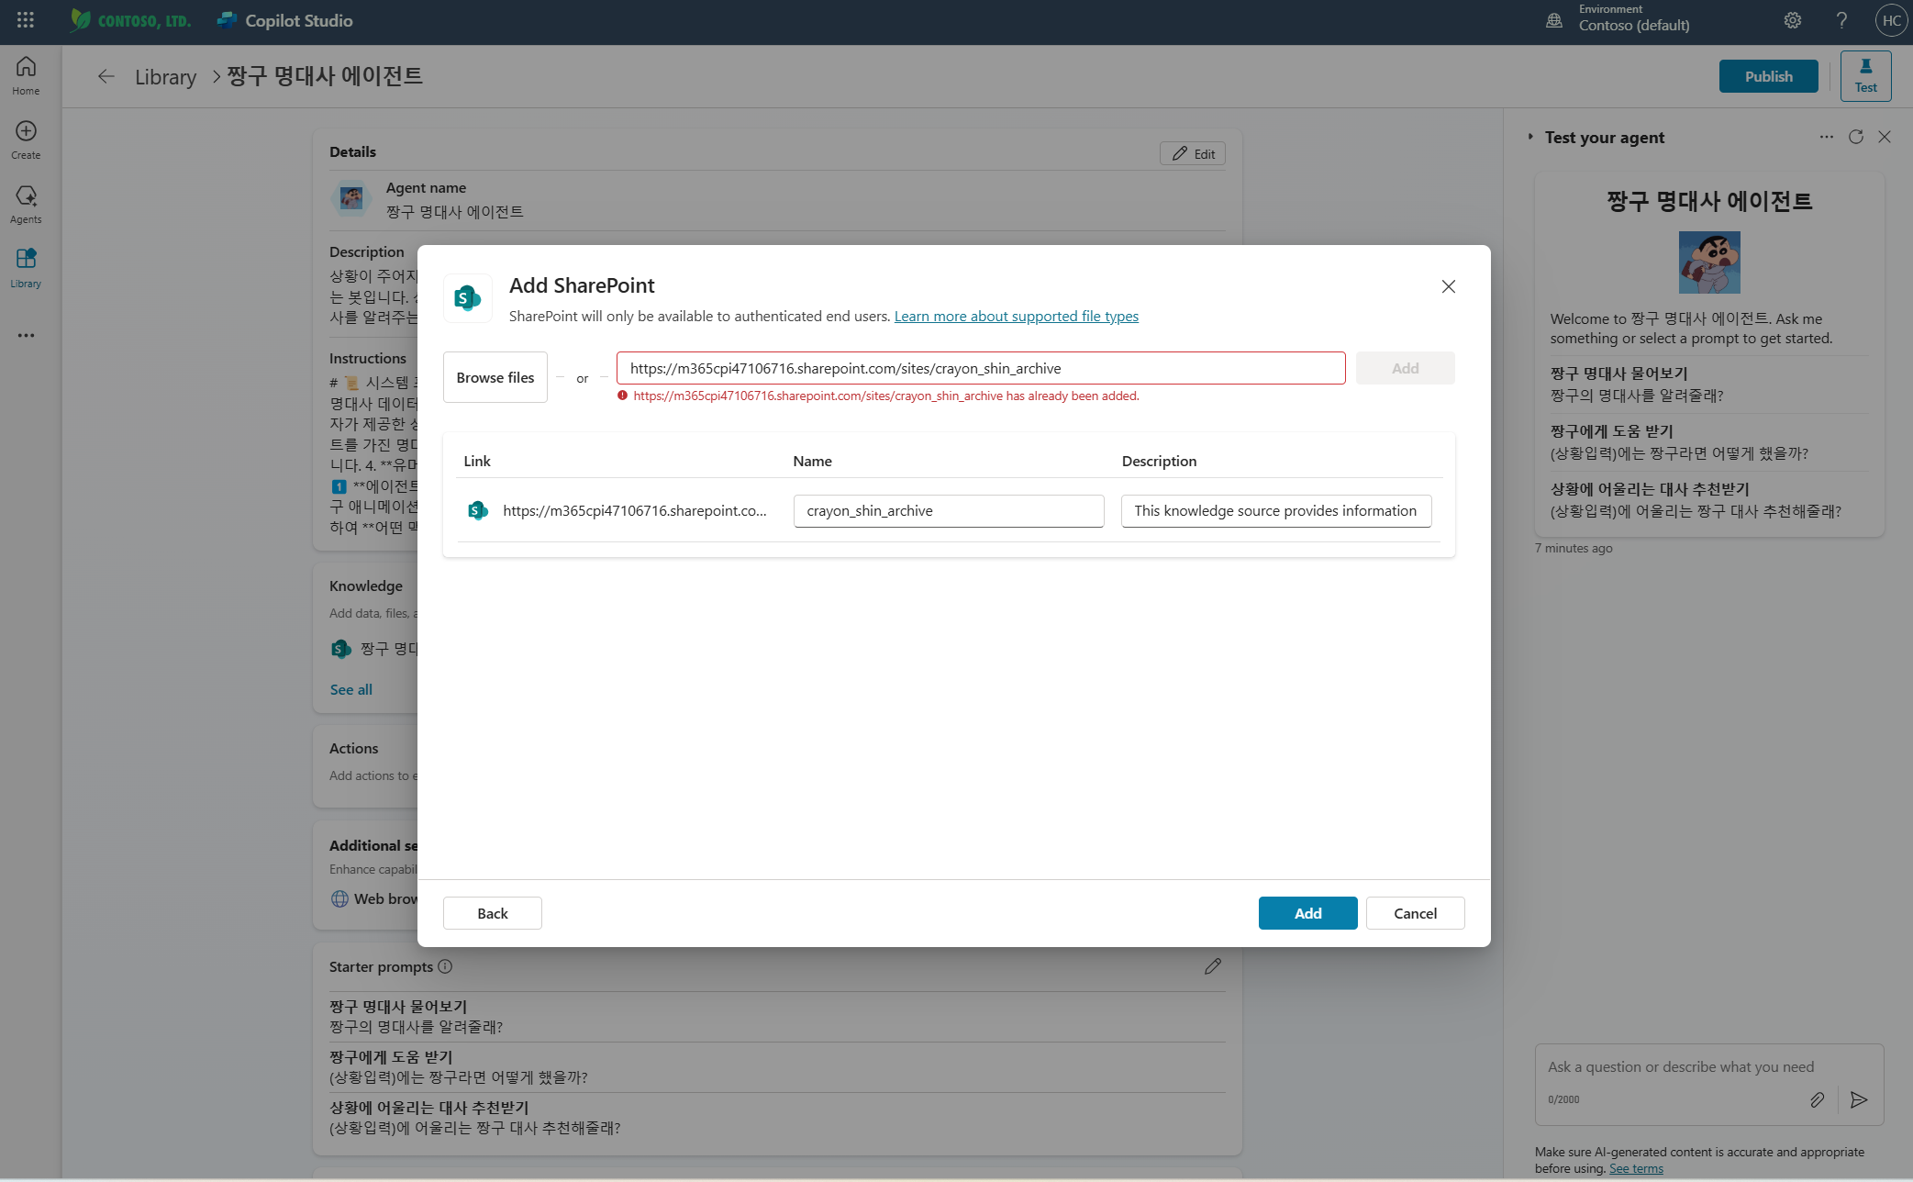
Task: Focus the SharePoint URL input field
Action: 981,368
